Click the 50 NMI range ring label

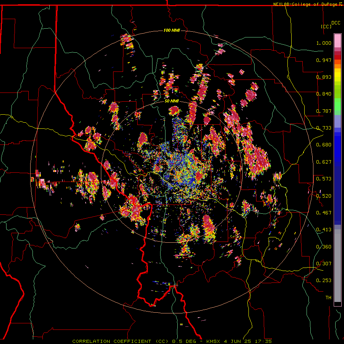[x=172, y=101]
